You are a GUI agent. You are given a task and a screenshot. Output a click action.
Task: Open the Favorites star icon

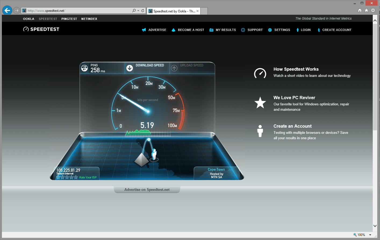[366, 10]
